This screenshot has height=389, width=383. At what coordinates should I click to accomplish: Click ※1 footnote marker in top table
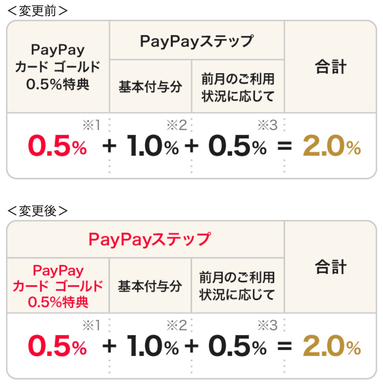tap(91, 125)
